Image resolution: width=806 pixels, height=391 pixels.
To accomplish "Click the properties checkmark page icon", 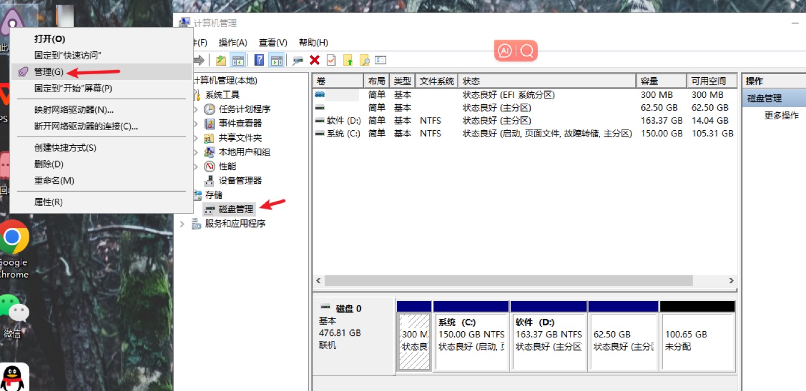I will (331, 60).
